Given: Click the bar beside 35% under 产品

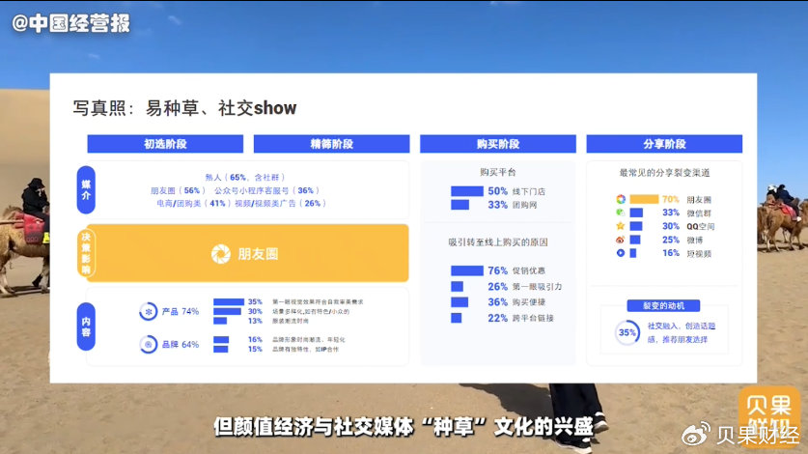Looking at the screenshot, I should coord(229,301).
